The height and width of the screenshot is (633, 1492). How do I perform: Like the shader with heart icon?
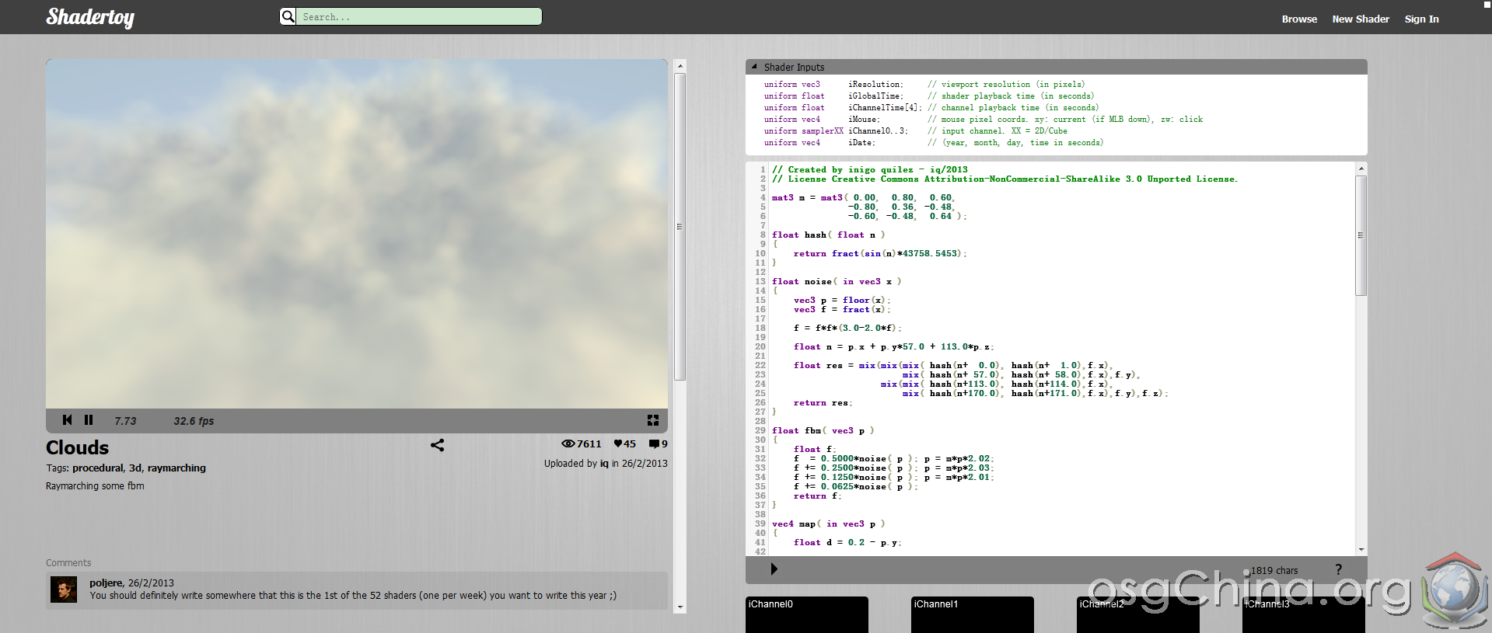coord(618,443)
